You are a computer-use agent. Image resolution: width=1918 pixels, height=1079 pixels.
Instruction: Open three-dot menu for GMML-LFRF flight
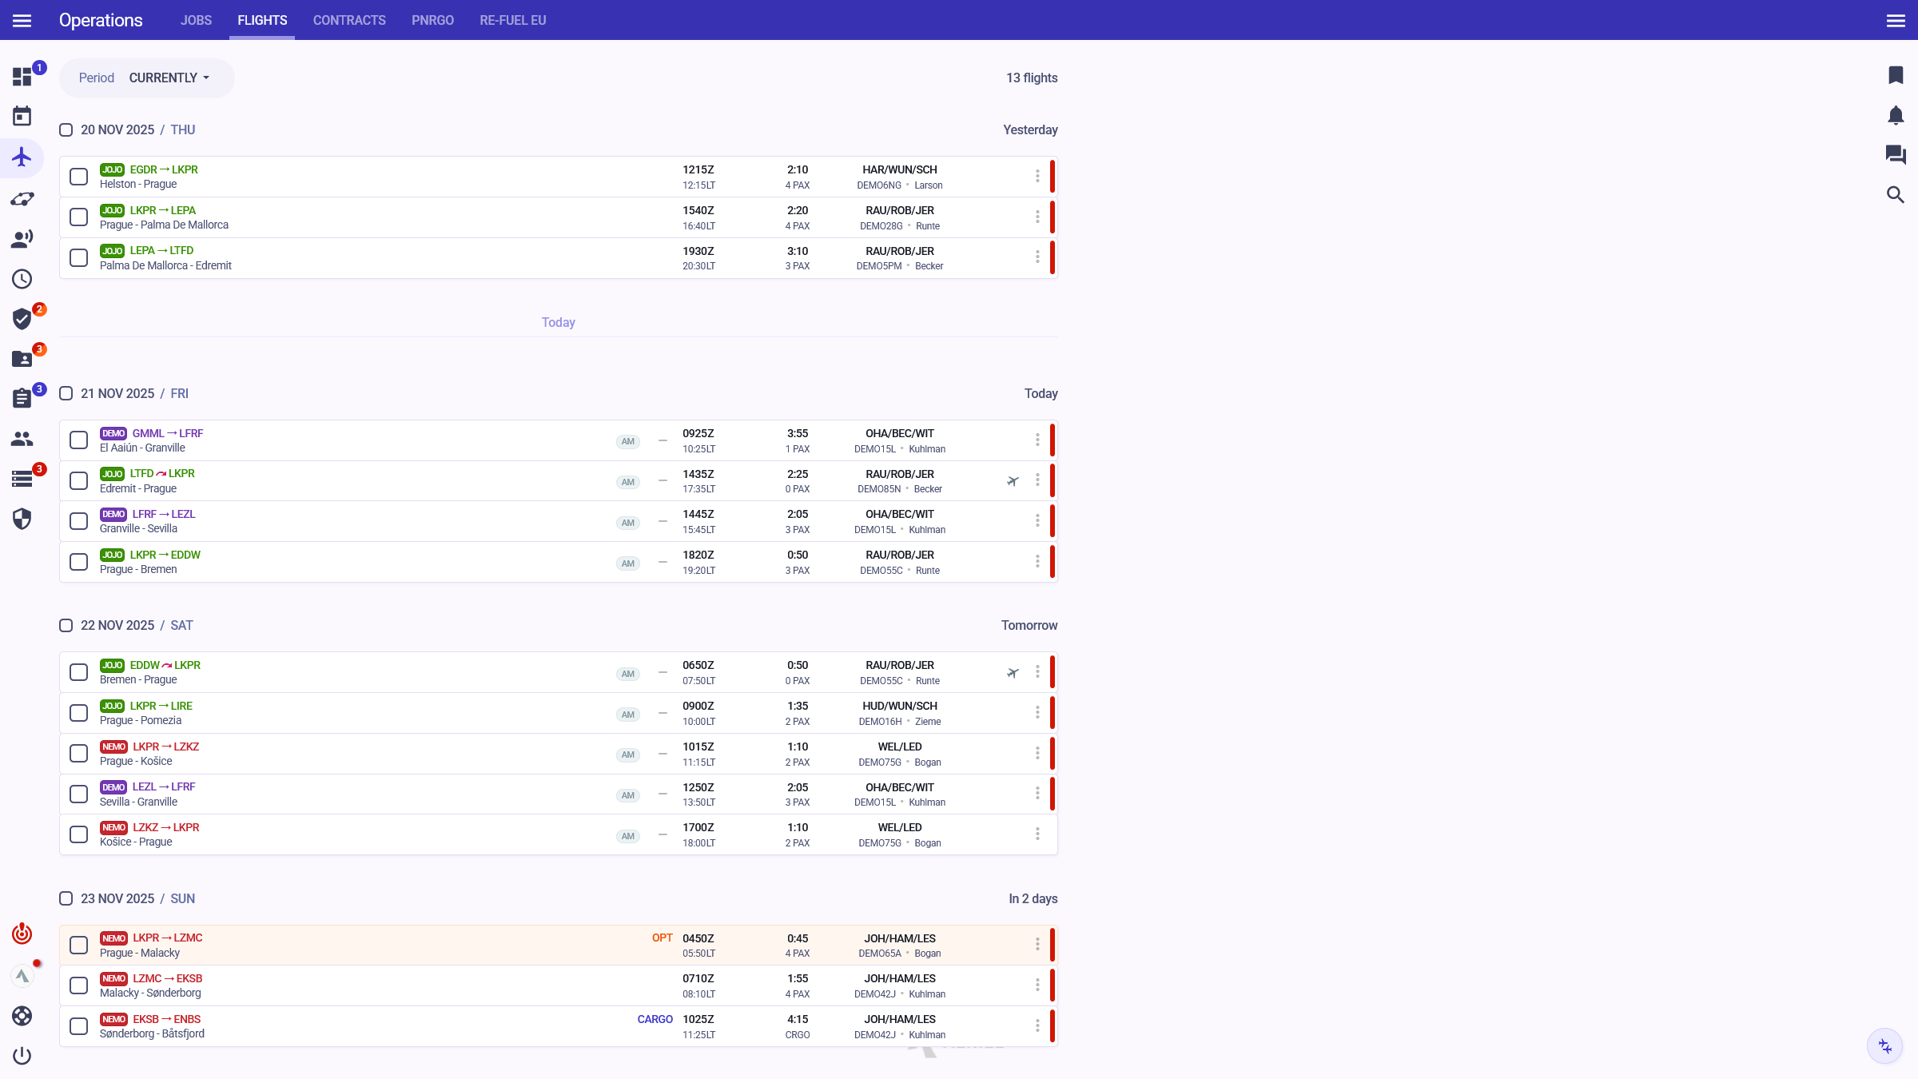click(1037, 440)
